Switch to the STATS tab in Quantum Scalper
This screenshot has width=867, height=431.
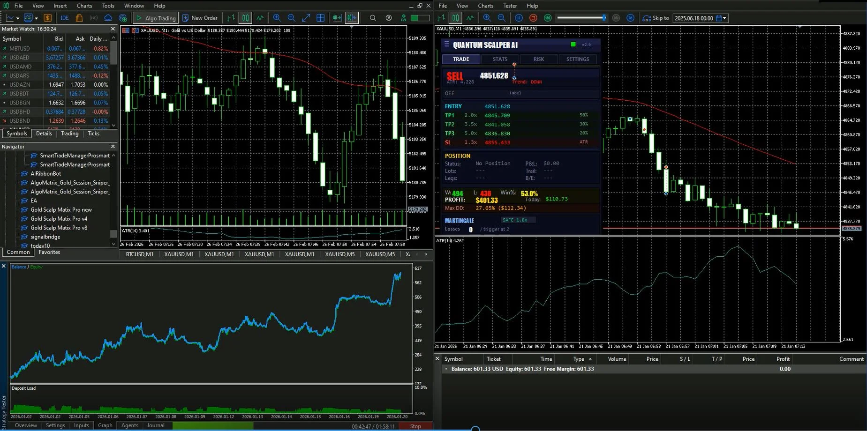(499, 59)
